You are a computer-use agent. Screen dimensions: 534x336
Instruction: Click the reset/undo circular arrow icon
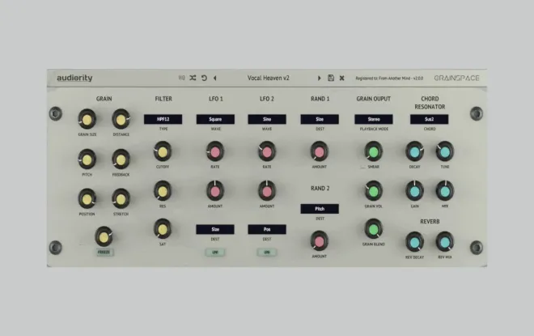(x=204, y=78)
